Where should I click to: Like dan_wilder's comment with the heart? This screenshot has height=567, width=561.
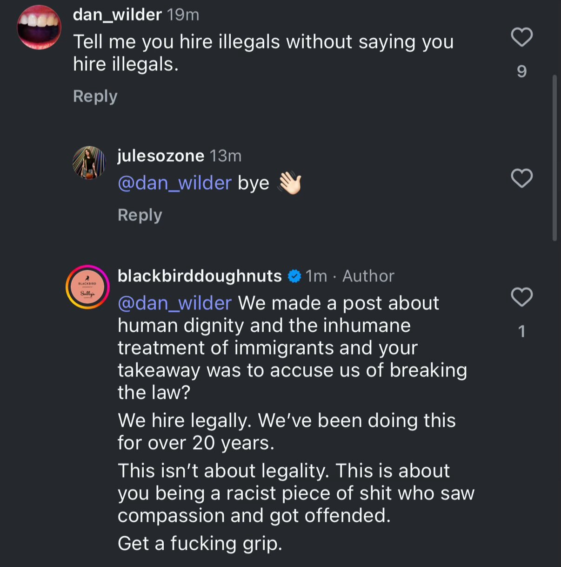click(x=521, y=37)
